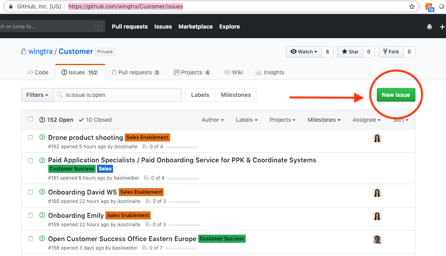446x256 pixels.
Task: Select the checkbox beside issue #161
Action: tap(31, 160)
